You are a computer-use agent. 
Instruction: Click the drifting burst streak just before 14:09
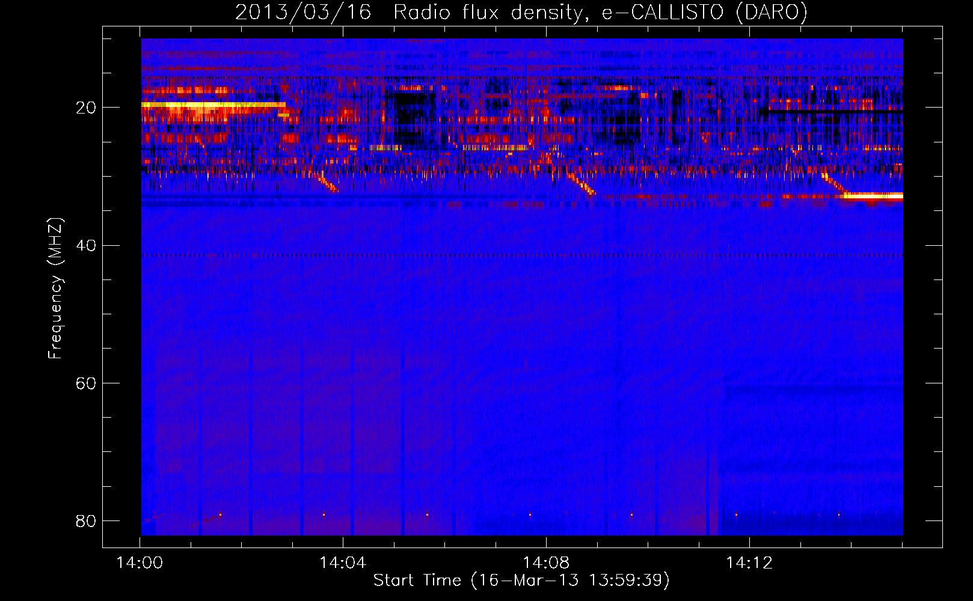tap(581, 183)
